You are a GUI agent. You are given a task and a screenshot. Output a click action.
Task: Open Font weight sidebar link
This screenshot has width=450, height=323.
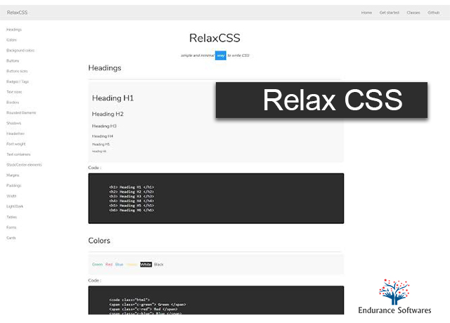(16, 144)
